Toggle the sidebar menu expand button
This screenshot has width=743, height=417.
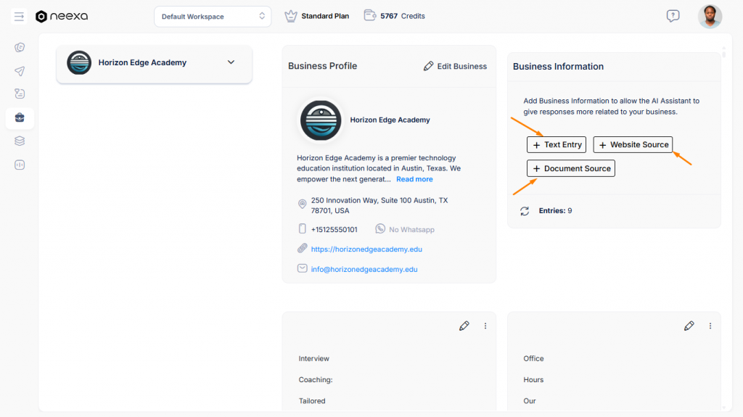pos(20,16)
